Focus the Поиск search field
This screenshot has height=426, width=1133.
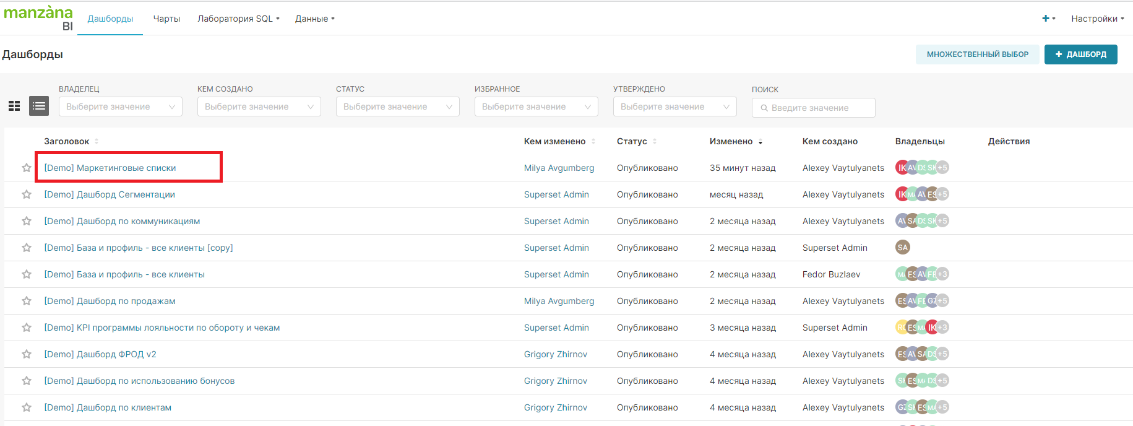(814, 108)
